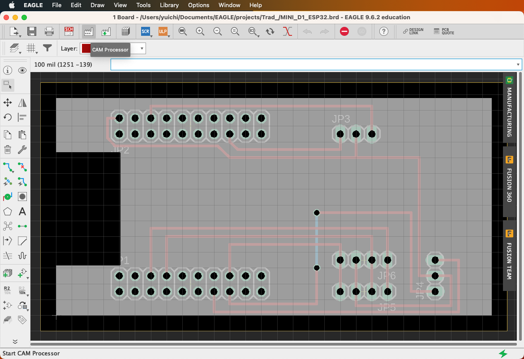
Task: Open the Library menu
Action: click(169, 5)
